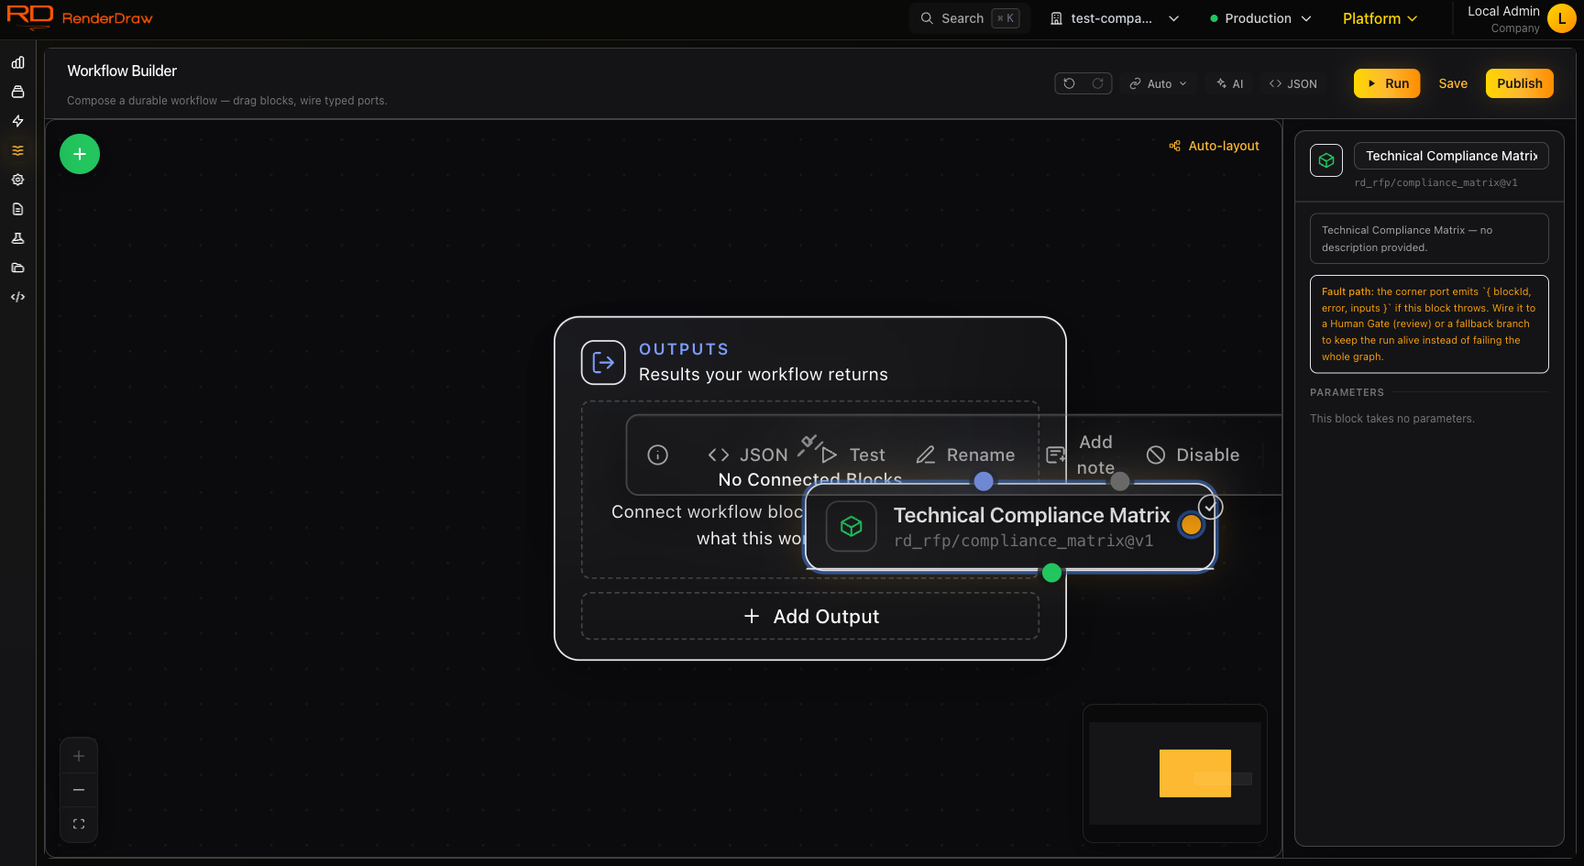Open the test-compa... company dropdown
The width and height of the screenshot is (1584, 866).
tap(1114, 18)
